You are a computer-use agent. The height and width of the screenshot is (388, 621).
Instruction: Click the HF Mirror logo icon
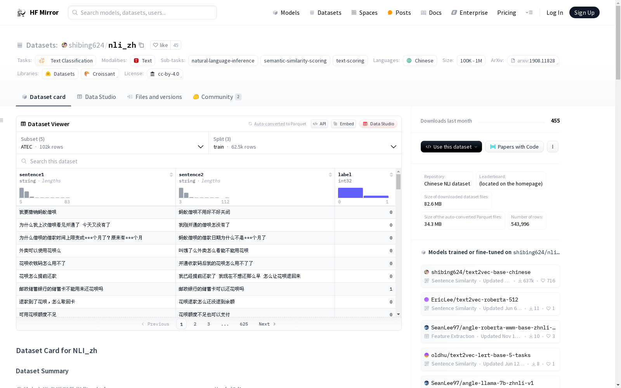[x=21, y=12]
